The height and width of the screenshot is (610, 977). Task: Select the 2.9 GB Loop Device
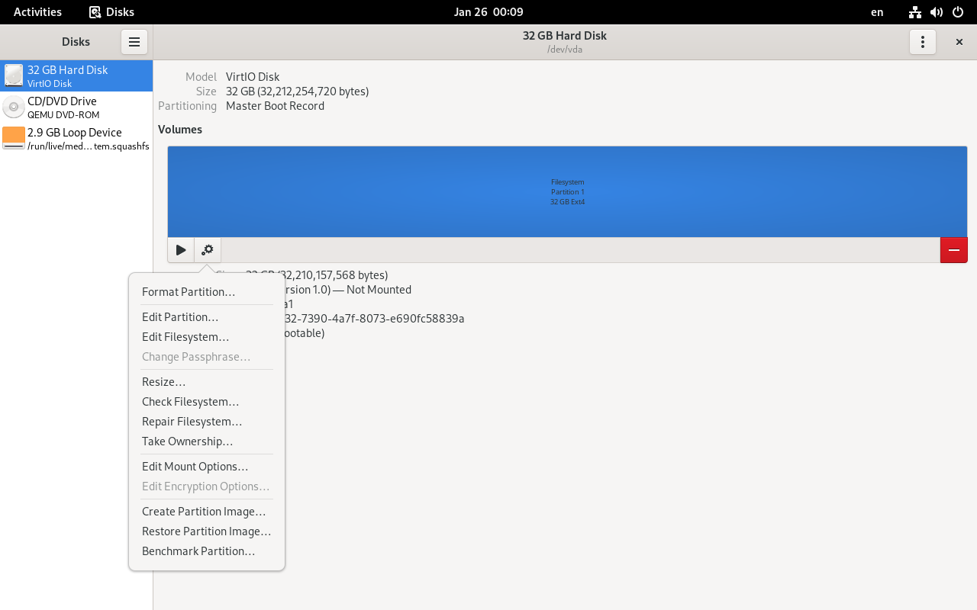(76, 139)
